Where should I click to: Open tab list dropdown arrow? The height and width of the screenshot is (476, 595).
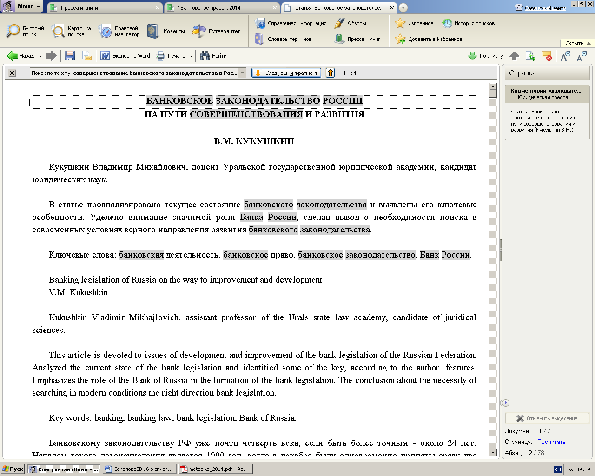(403, 8)
